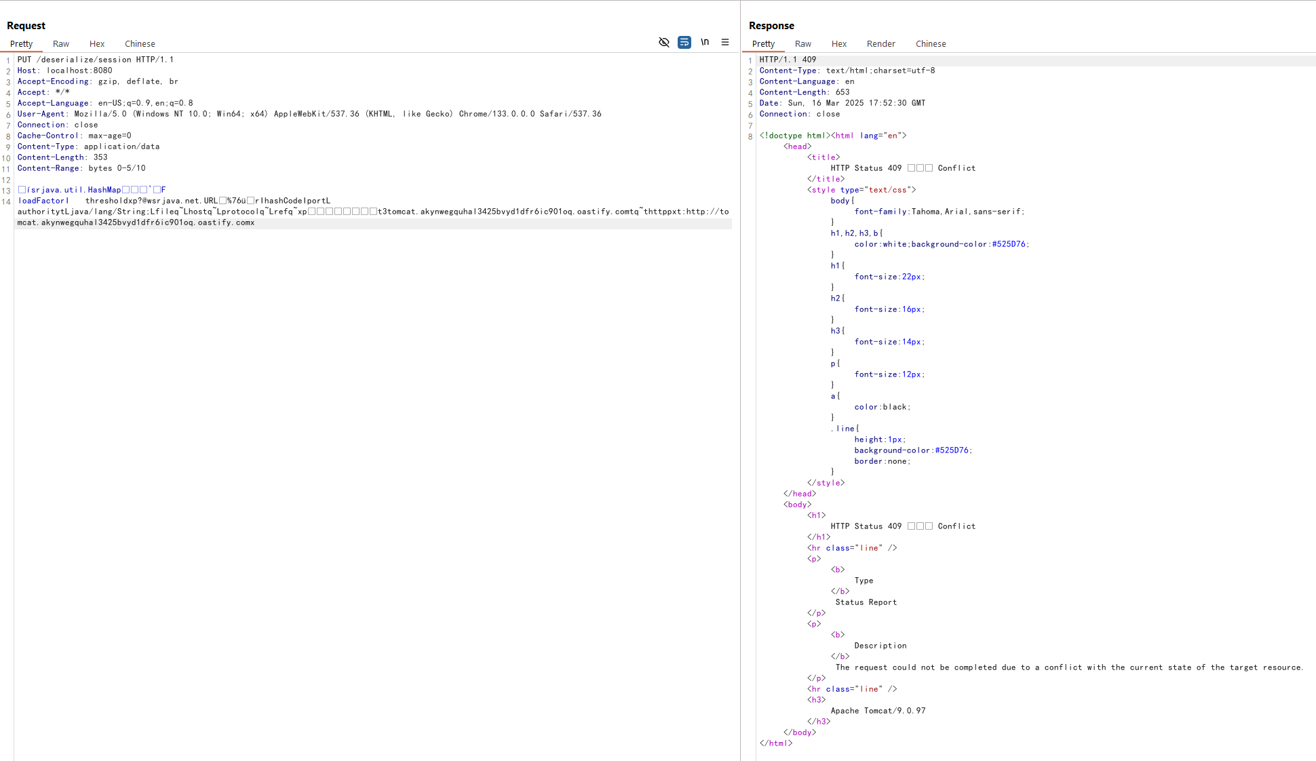The width and height of the screenshot is (1316, 761).
Task: Switch Response view to Hex tab
Action: pos(839,43)
